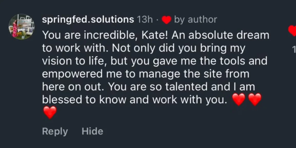Image resolution: width=296 pixels, height=148 pixels.
Task: Click the "by author" label
Action: (195, 20)
